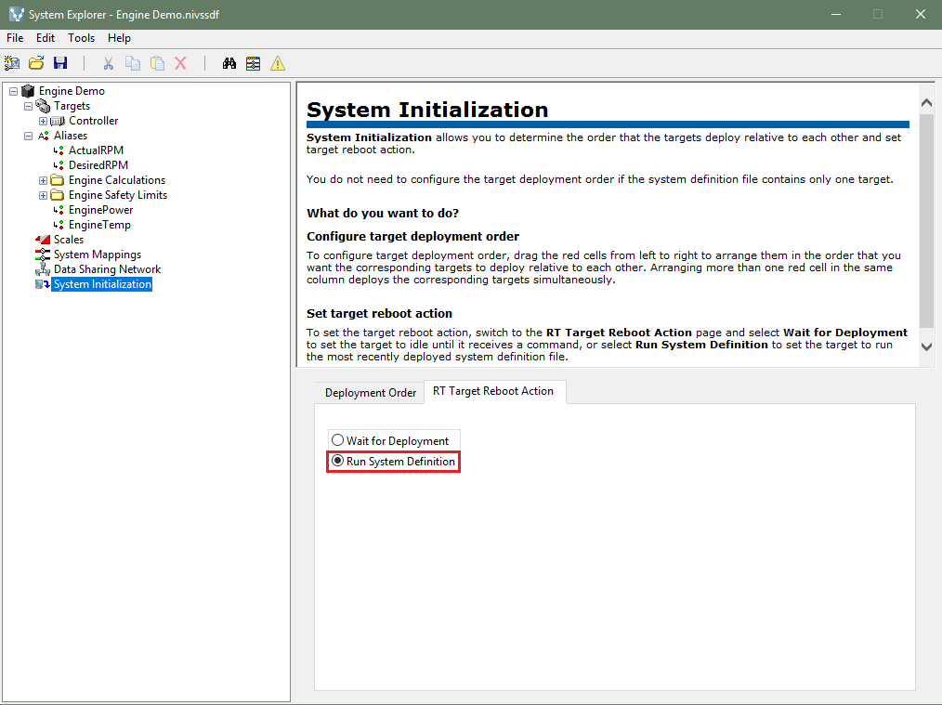This screenshot has width=942, height=705.
Task: Open the Edit menu
Action: pyautogui.click(x=46, y=38)
